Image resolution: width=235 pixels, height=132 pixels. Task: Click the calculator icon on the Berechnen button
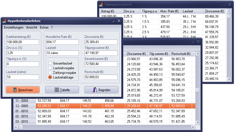coord(15,90)
